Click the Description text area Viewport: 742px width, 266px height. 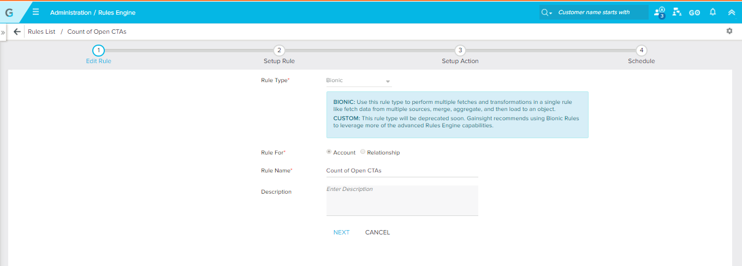[x=402, y=200]
